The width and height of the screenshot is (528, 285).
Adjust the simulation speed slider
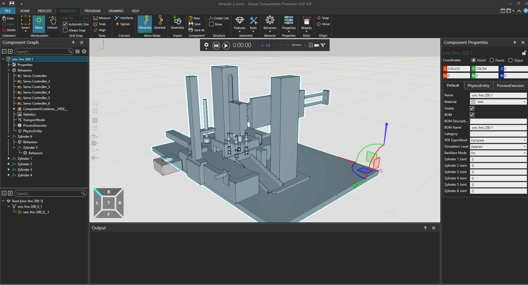(x=293, y=45)
